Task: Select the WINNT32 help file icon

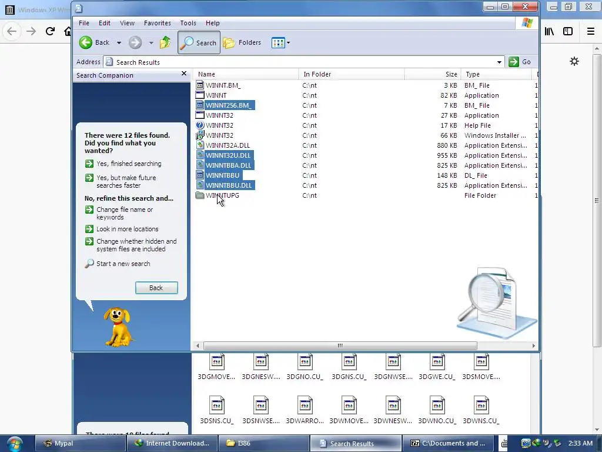Action: (200, 125)
